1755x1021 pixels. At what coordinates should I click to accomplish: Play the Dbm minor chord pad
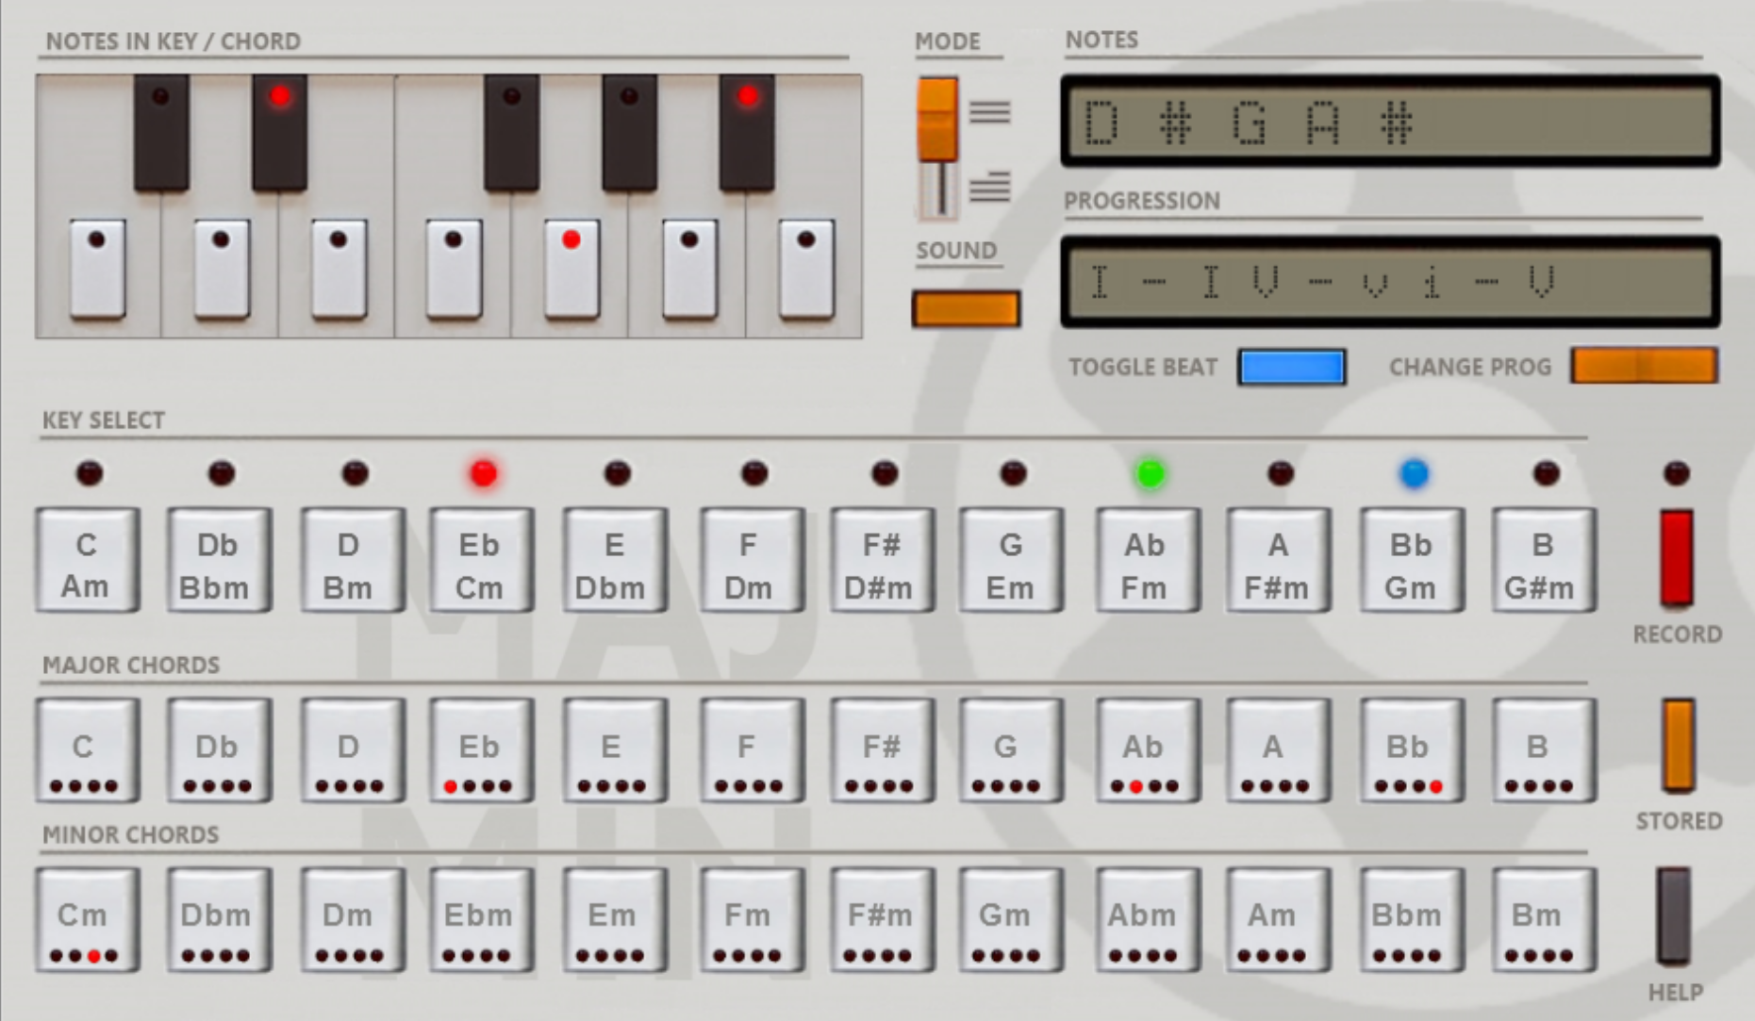(220, 920)
